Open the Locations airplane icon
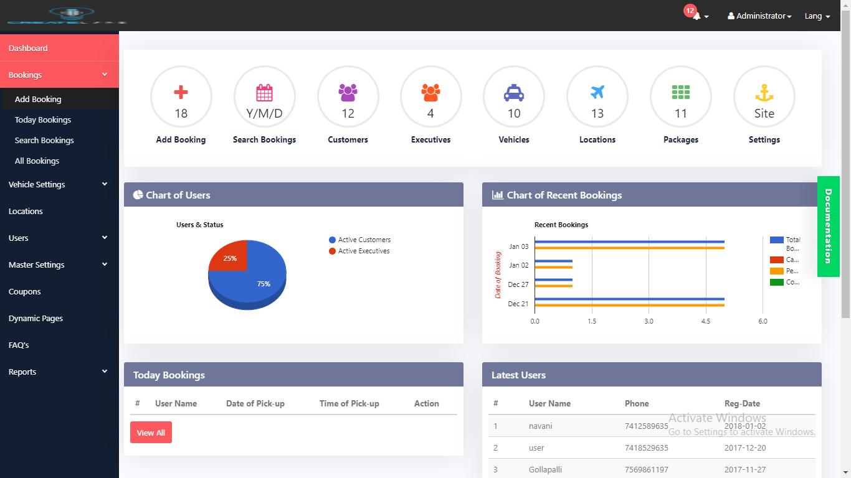This screenshot has width=851, height=478. click(597, 93)
